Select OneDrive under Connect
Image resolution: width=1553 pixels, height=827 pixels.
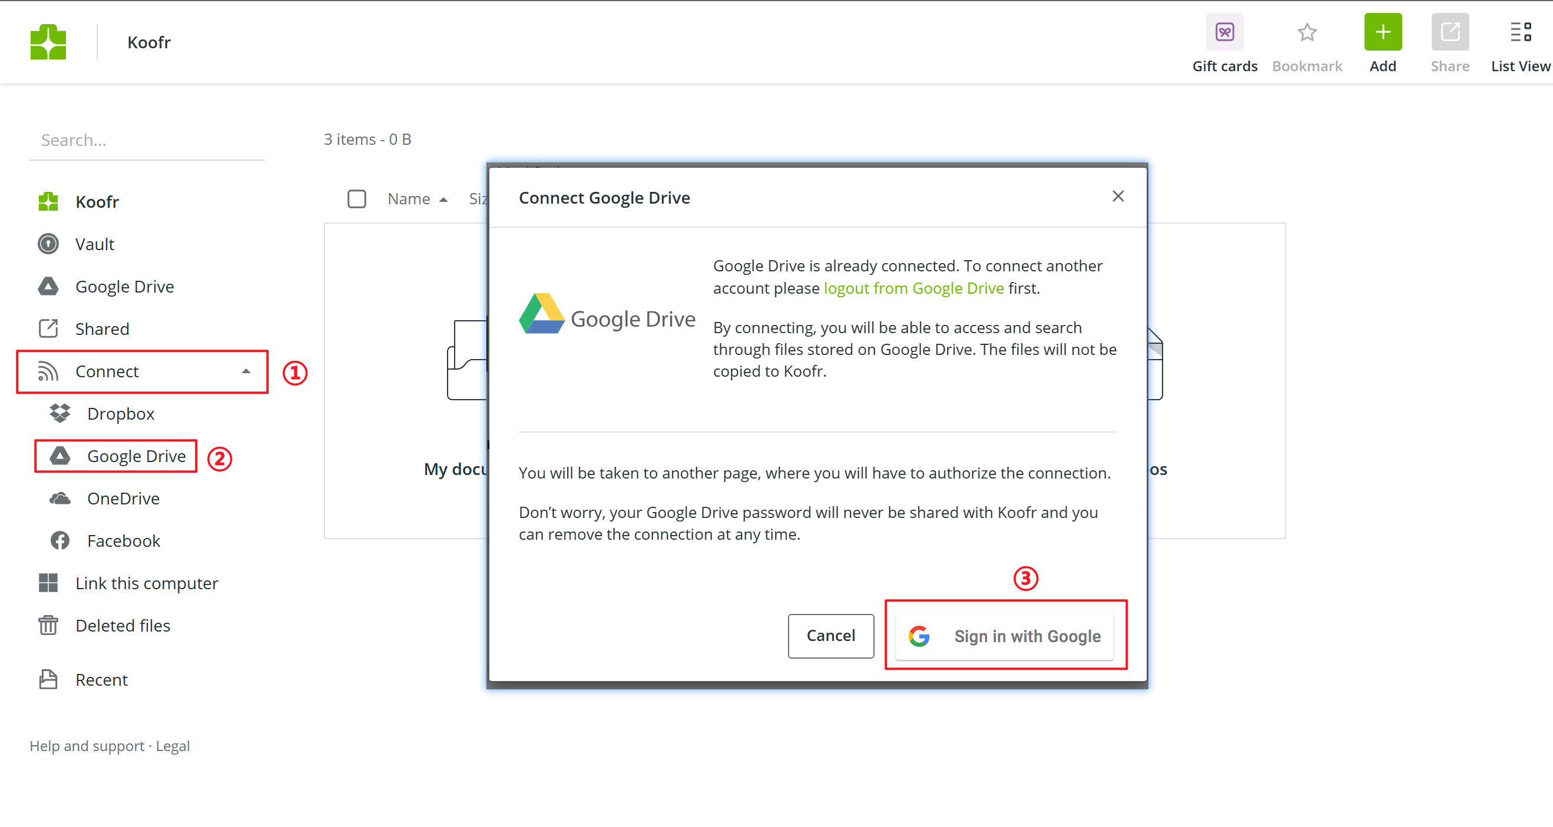123,499
